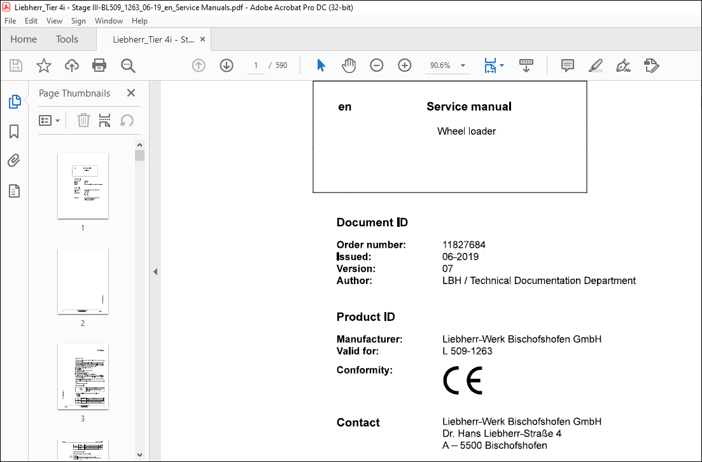Print the document

tap(99, 65)
